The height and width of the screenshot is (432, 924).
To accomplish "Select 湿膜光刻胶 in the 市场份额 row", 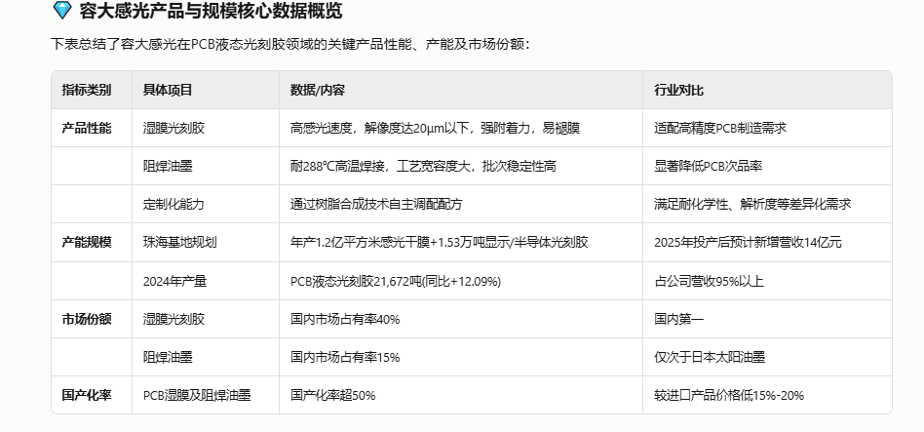I will coord(173,319).
